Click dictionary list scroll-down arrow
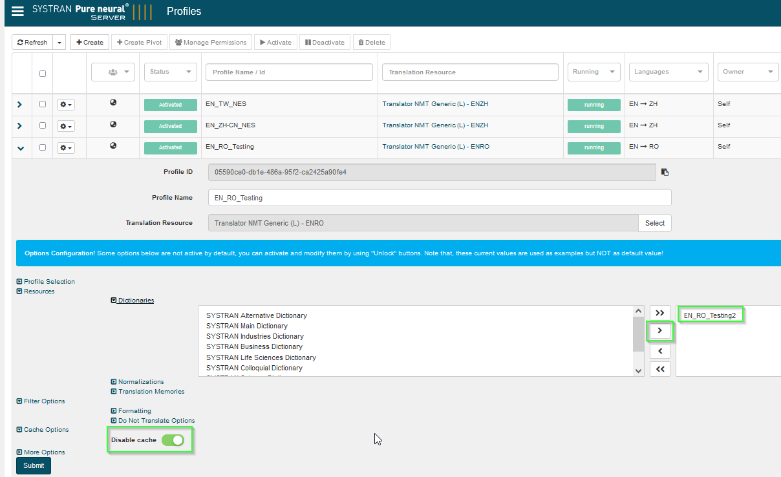 pos(639,370)
